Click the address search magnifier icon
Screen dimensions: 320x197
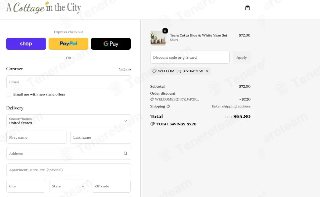tap(125, 154)
